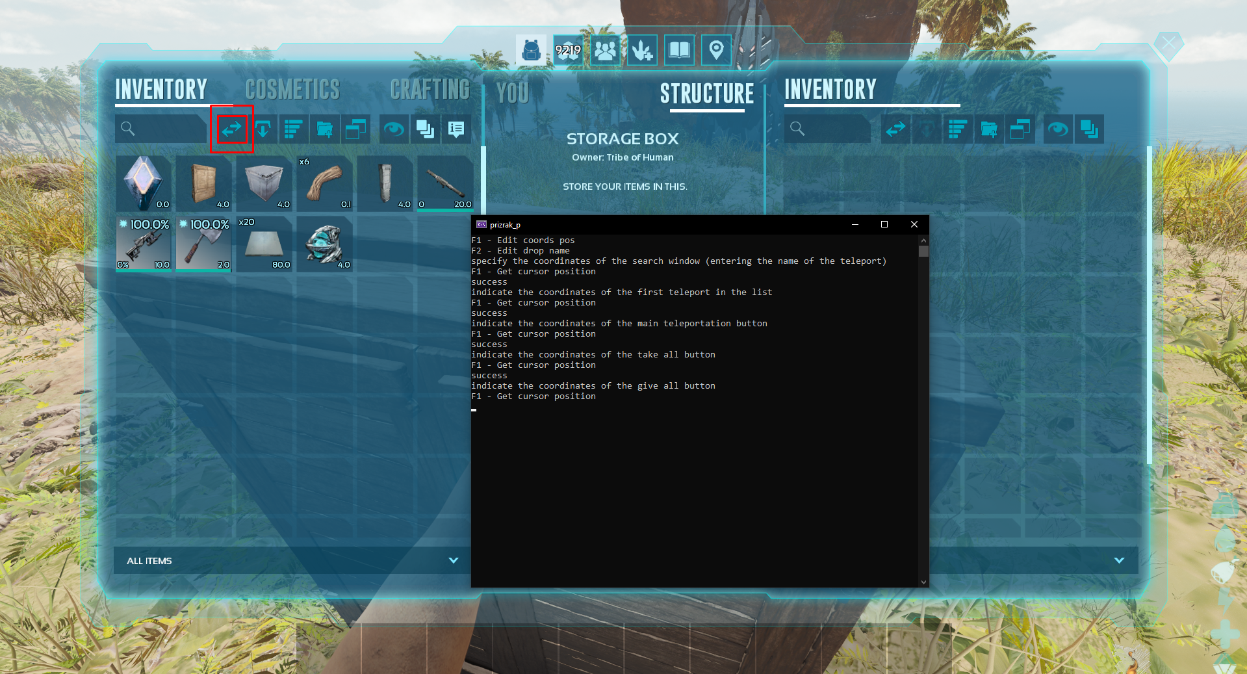Click the 'F2 - Edit drop name' console line
Viewport: 1247px width, 674px height.
pos(521,250)
